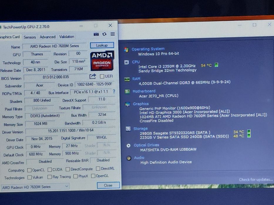
Task: Maximize the Speccy window
Action: click(254, 25)
